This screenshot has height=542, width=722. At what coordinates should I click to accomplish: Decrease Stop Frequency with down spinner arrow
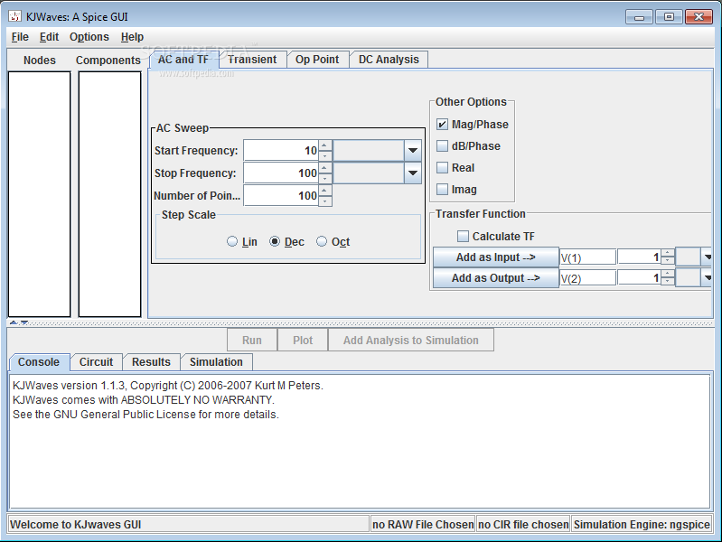tap(325, 178)
